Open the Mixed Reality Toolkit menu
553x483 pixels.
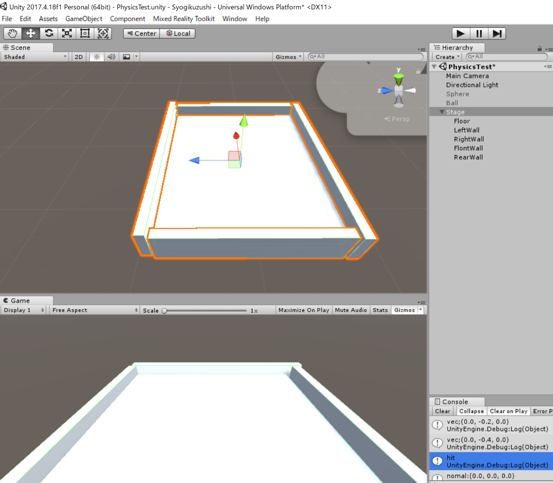point(183,18)
